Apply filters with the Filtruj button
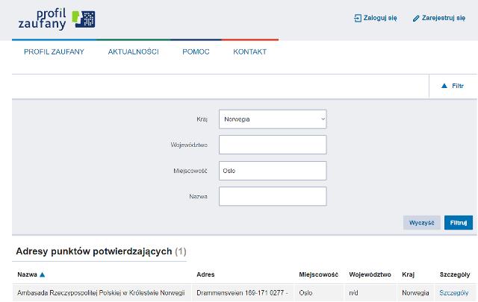Image resolution: width=478 pixels, height=302 pixels. 458,223
